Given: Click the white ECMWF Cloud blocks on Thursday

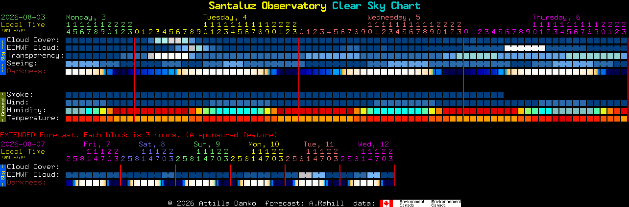Looking at the screenshot, I should click(x=525, y=48).
